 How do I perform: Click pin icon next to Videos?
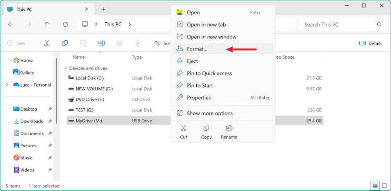click(x=50, y=170)
